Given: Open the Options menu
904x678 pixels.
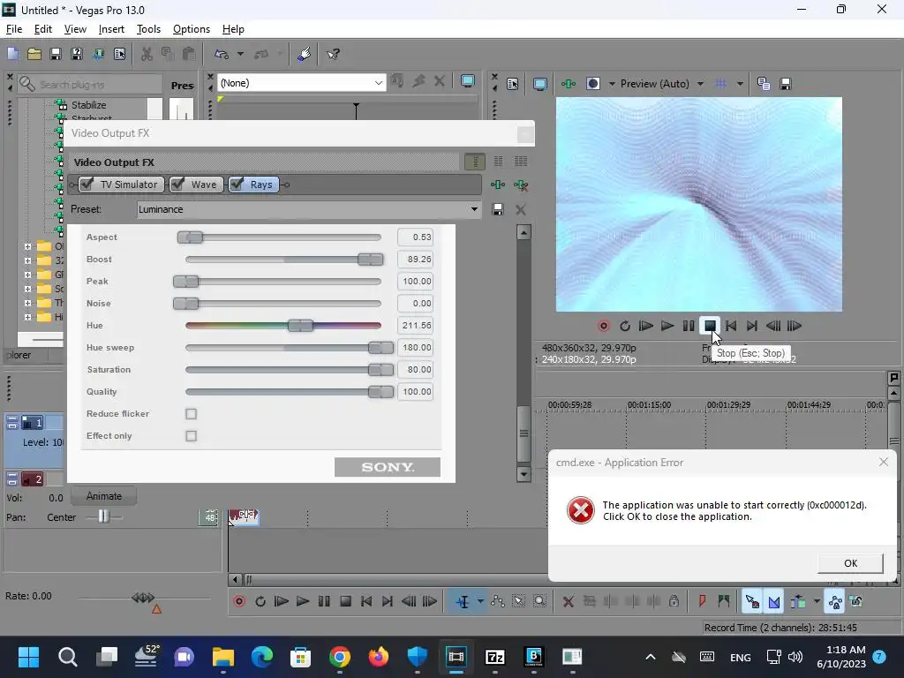Looking at the screenshot, I should [192, 29].
